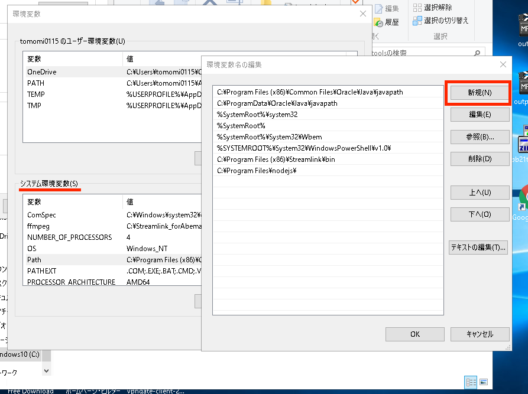Select the Streamlink\bin path entry
This screenshot has width=528, height=394.
[x=328, y=159]
